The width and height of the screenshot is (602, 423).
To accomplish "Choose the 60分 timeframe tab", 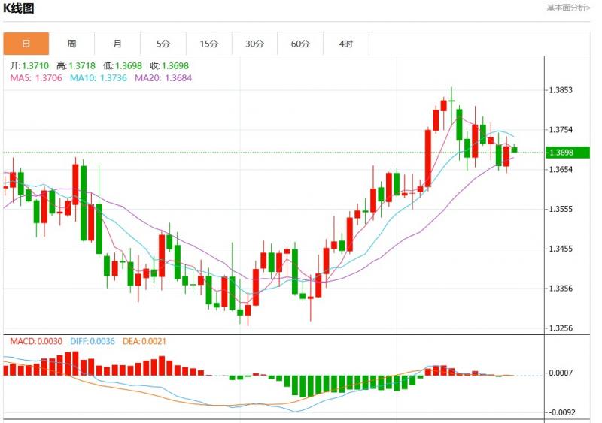I will tap(300, 44).
